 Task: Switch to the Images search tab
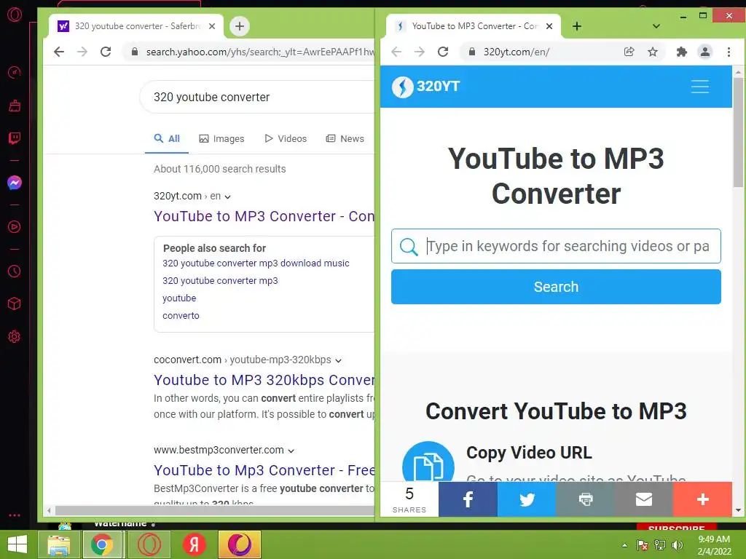[221, 139]
